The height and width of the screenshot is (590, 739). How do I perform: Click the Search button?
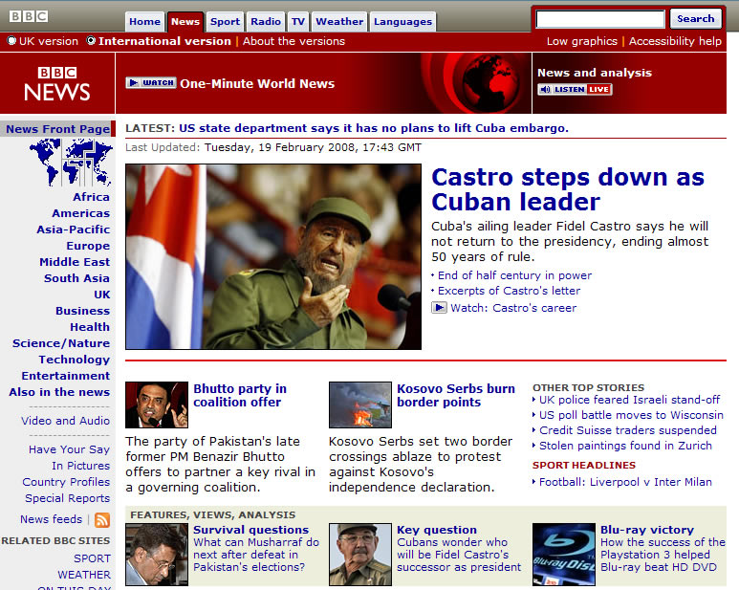pos(696,19)
